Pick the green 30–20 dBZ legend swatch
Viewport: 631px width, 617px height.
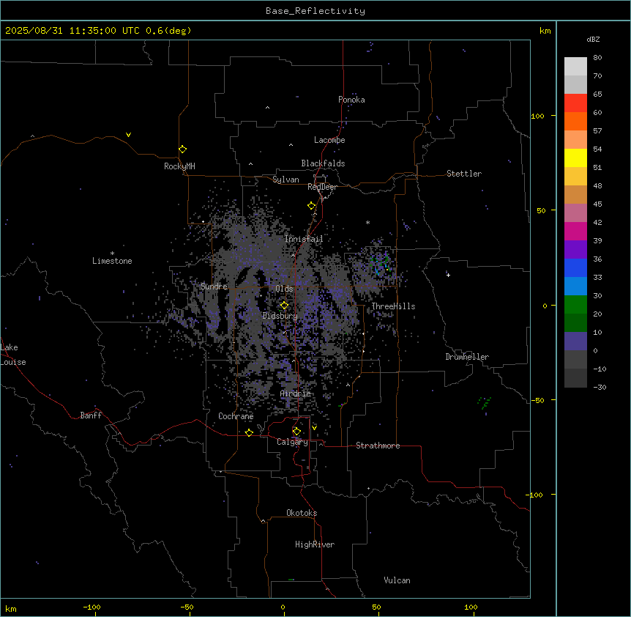[575, 305]
